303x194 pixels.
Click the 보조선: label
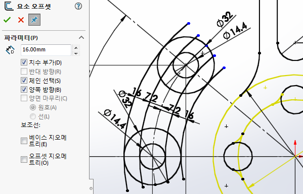click(x=30, y=125)
